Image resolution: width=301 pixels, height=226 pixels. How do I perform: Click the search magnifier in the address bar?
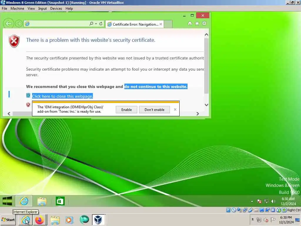(x=91, y=24)
